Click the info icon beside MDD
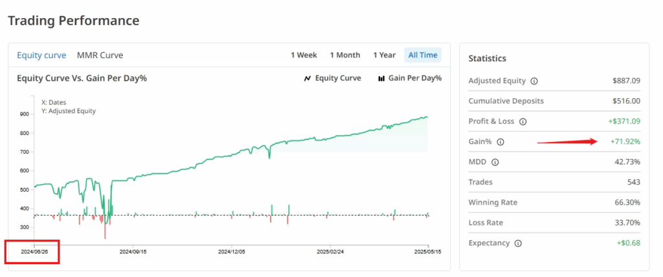This screenshot has width=663, height=277. click(x=497, y=162)
